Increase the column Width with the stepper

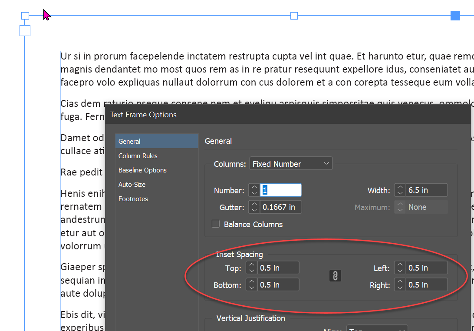point(400,187)
